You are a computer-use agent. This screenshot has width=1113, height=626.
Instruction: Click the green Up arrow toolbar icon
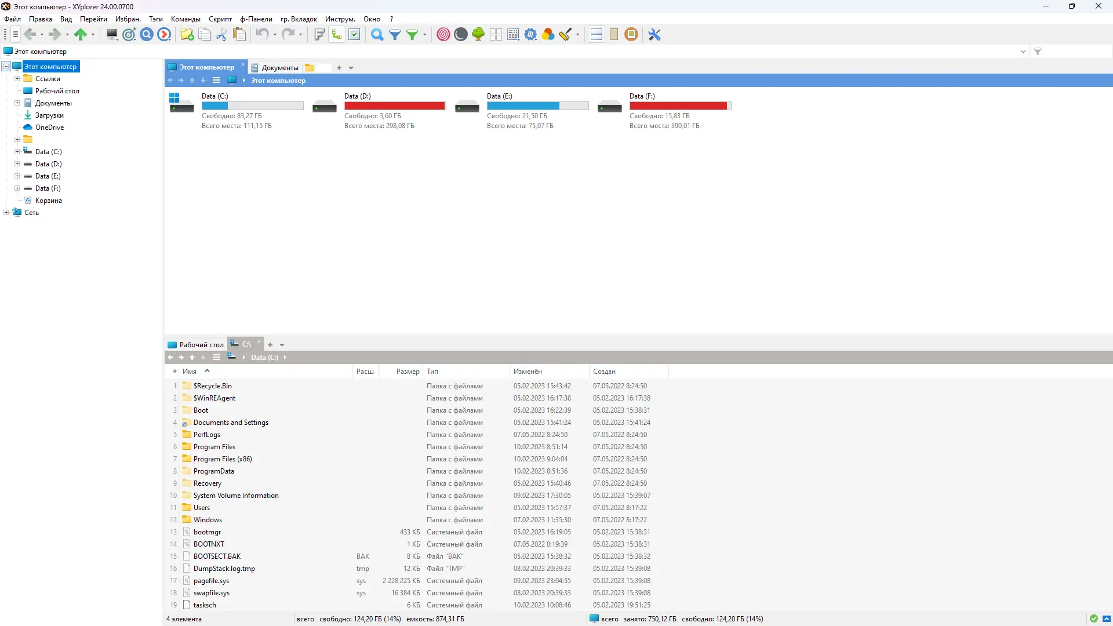[80, 35]
